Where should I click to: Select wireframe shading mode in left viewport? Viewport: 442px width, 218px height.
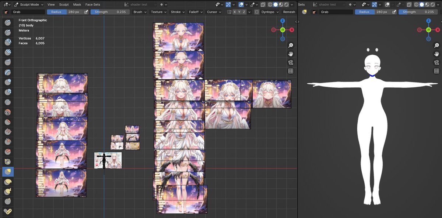270,4
